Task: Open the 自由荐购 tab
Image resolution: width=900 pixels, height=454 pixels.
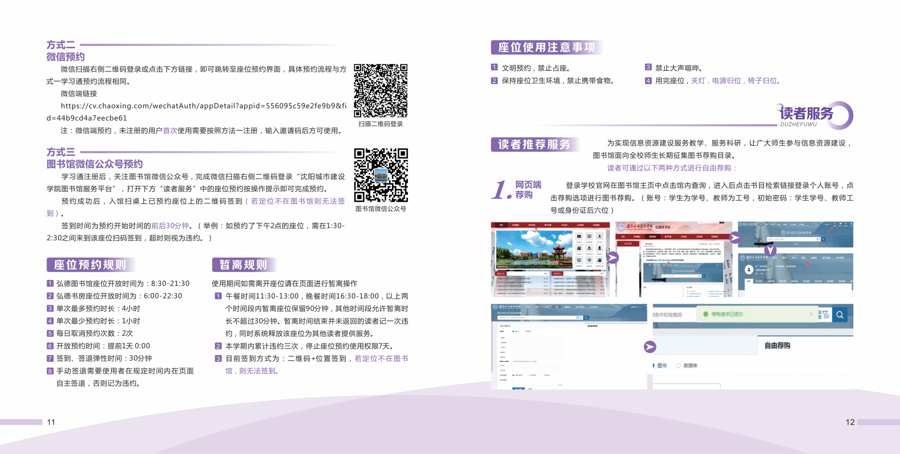Action: (777, 345)
